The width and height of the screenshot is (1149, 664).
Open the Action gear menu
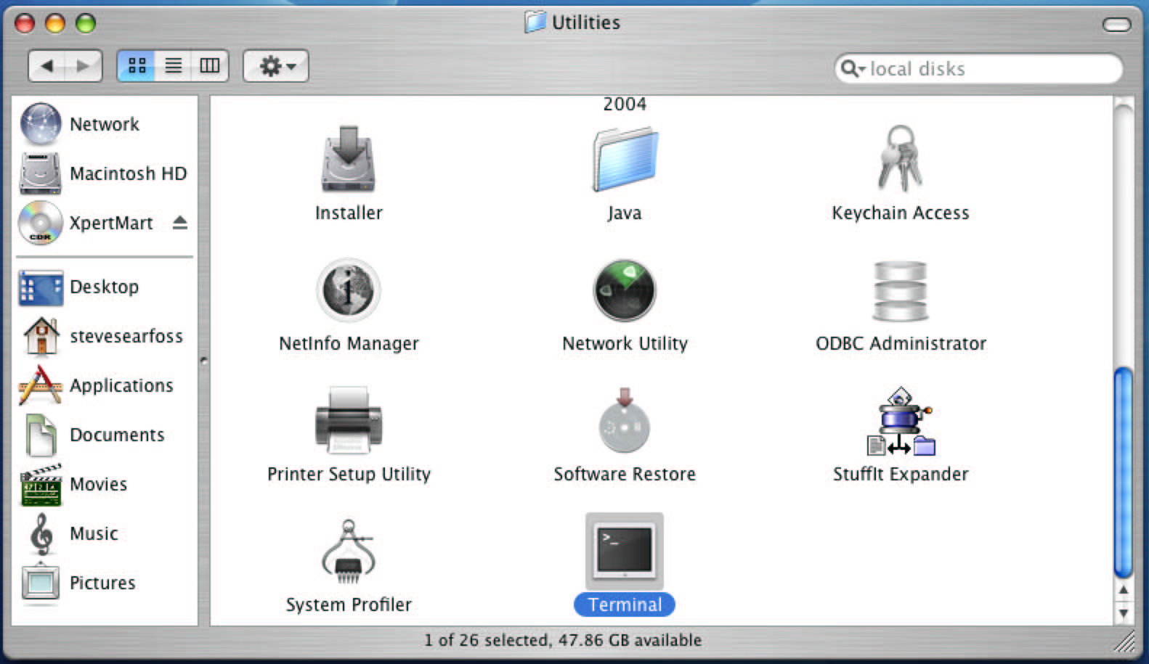[276, 66]
